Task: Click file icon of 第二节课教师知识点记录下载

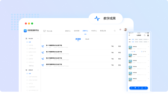Action: (x=43, y=53)
